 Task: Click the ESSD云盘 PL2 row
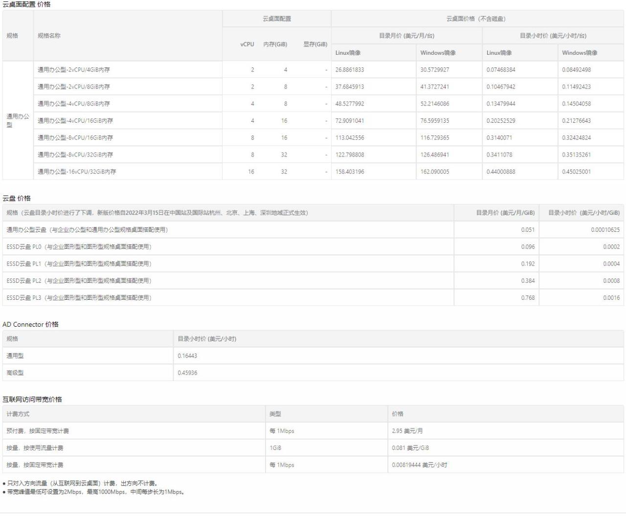313,281
